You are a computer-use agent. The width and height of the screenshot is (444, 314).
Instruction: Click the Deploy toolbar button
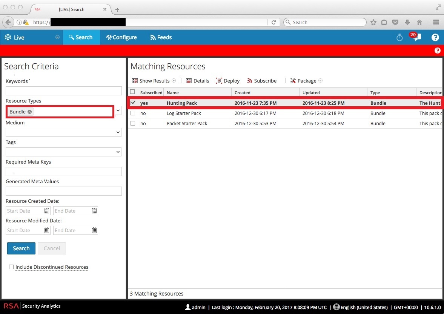point(228,81)
